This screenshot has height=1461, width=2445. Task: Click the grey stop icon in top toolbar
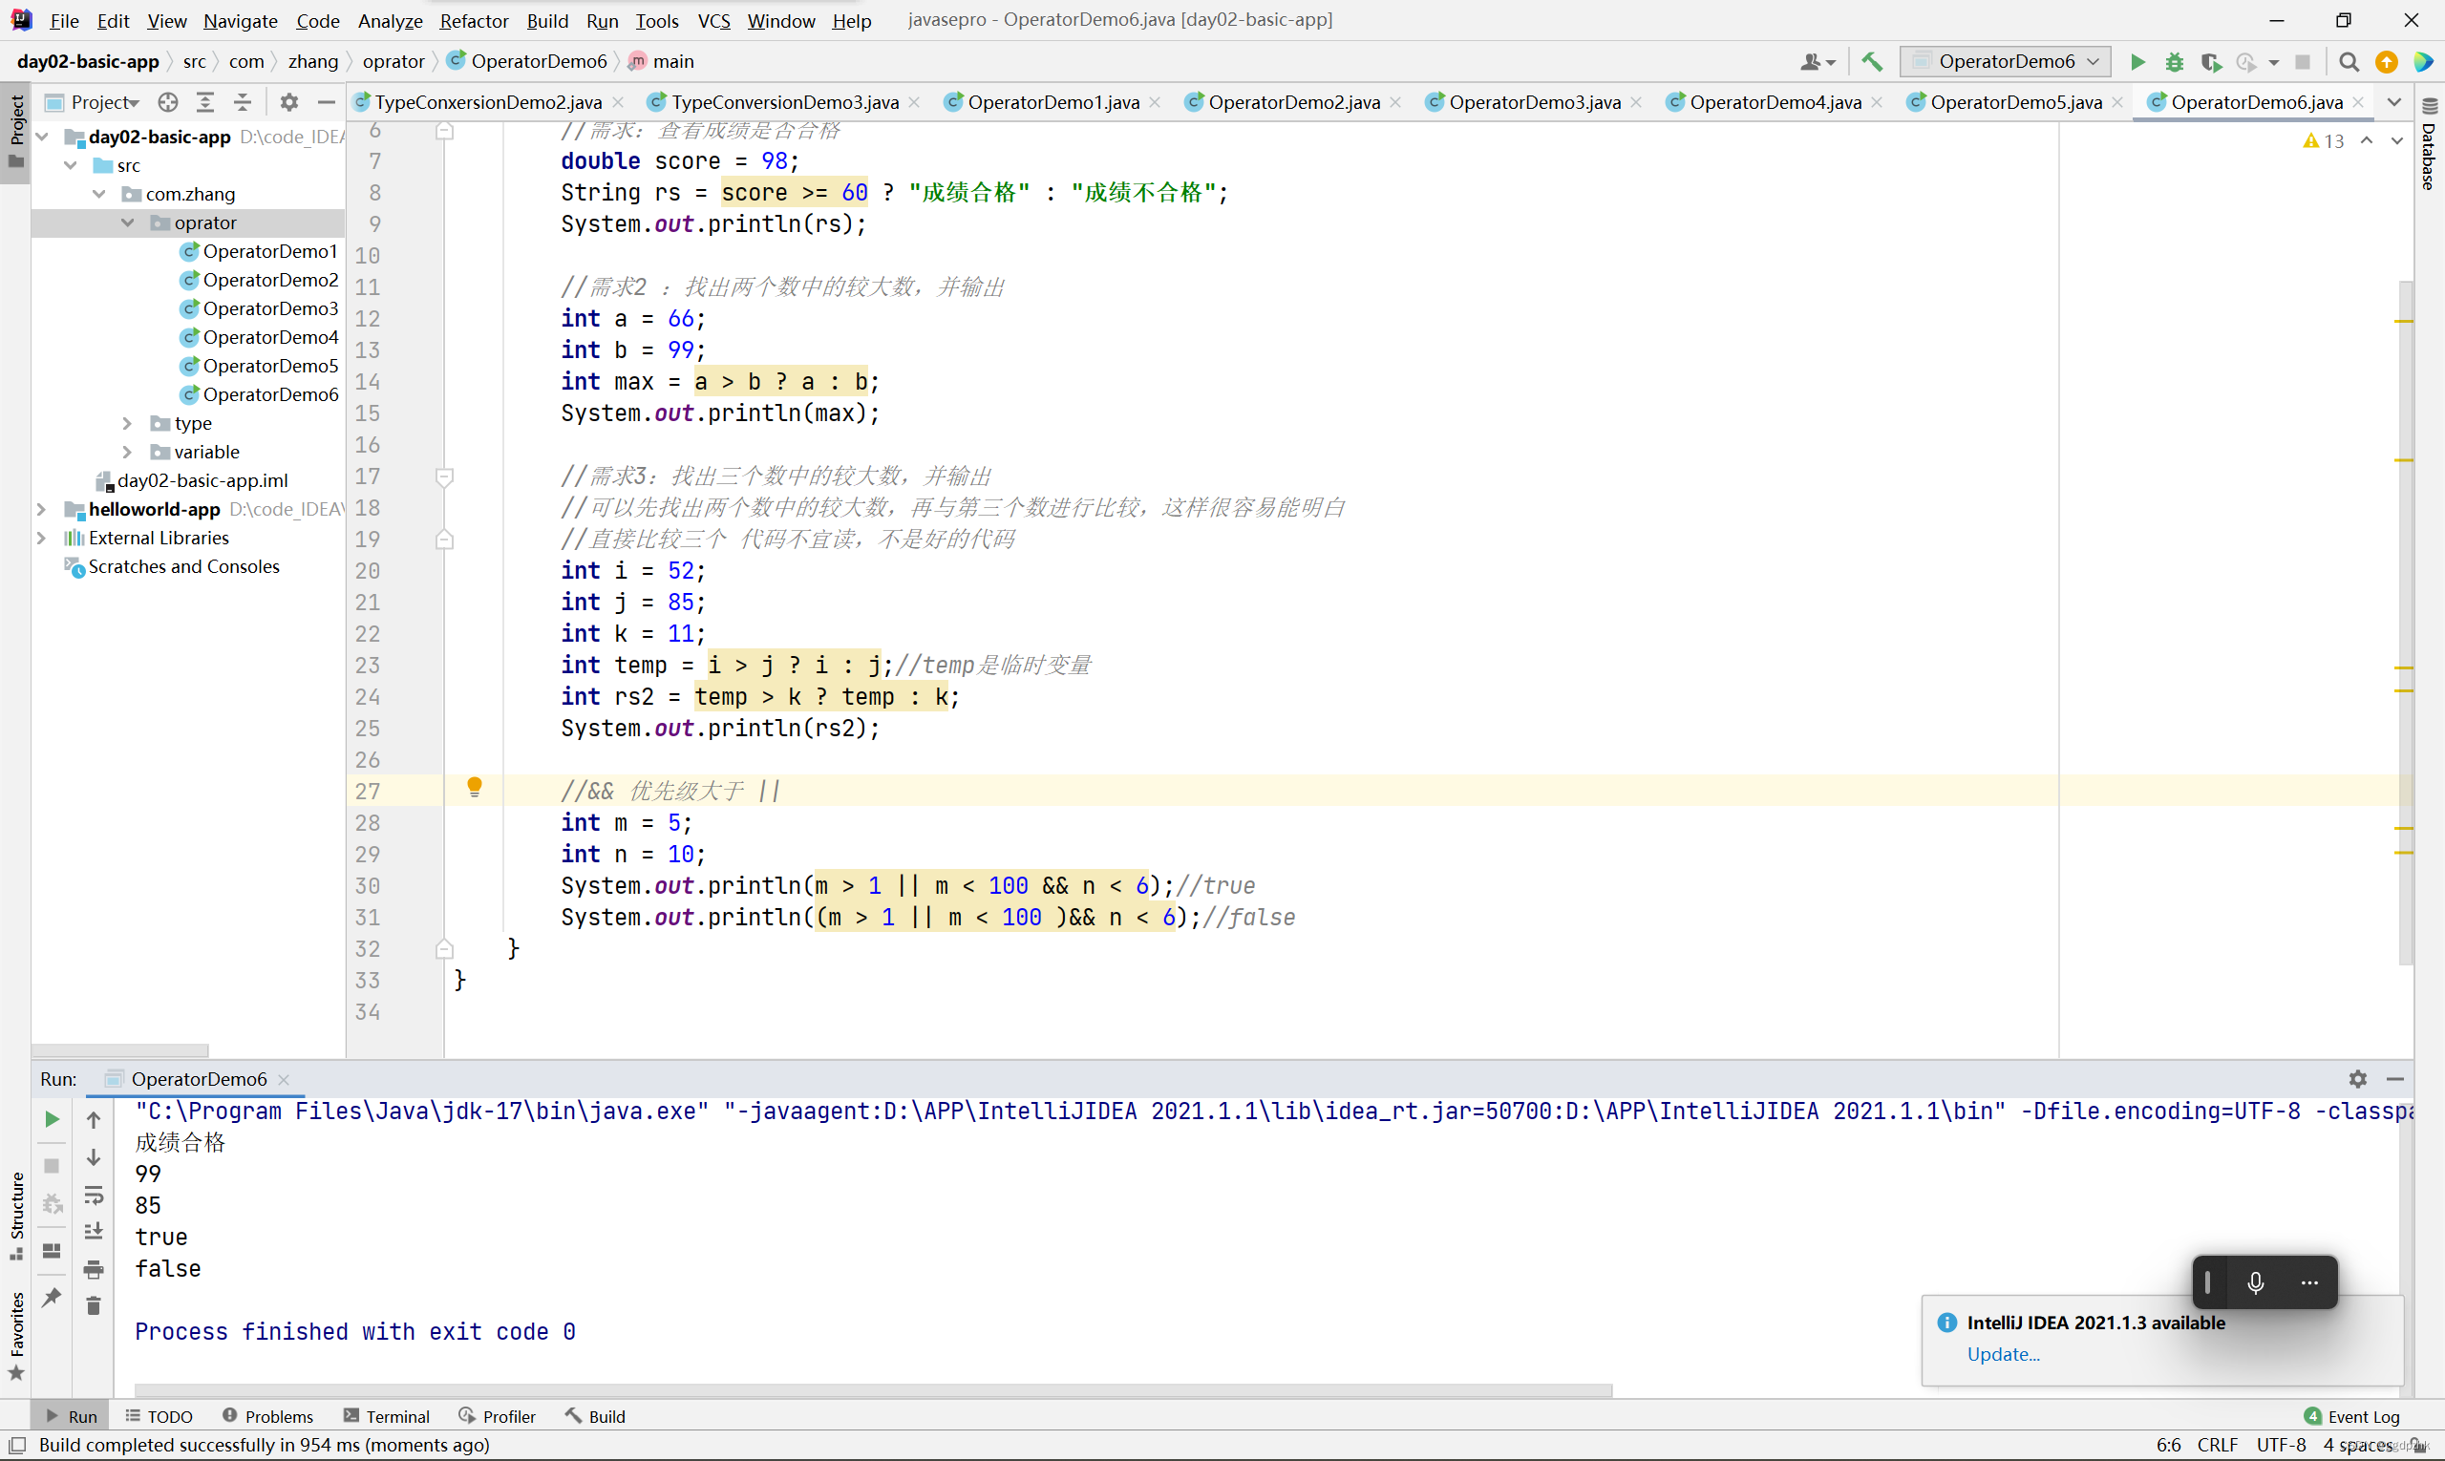click(x=2303, y=62)
